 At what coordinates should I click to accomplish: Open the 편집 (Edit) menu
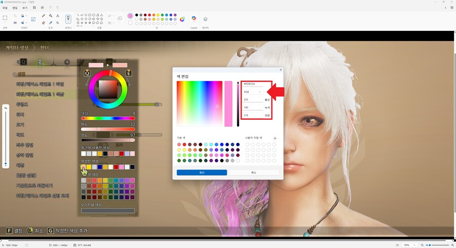15,8
